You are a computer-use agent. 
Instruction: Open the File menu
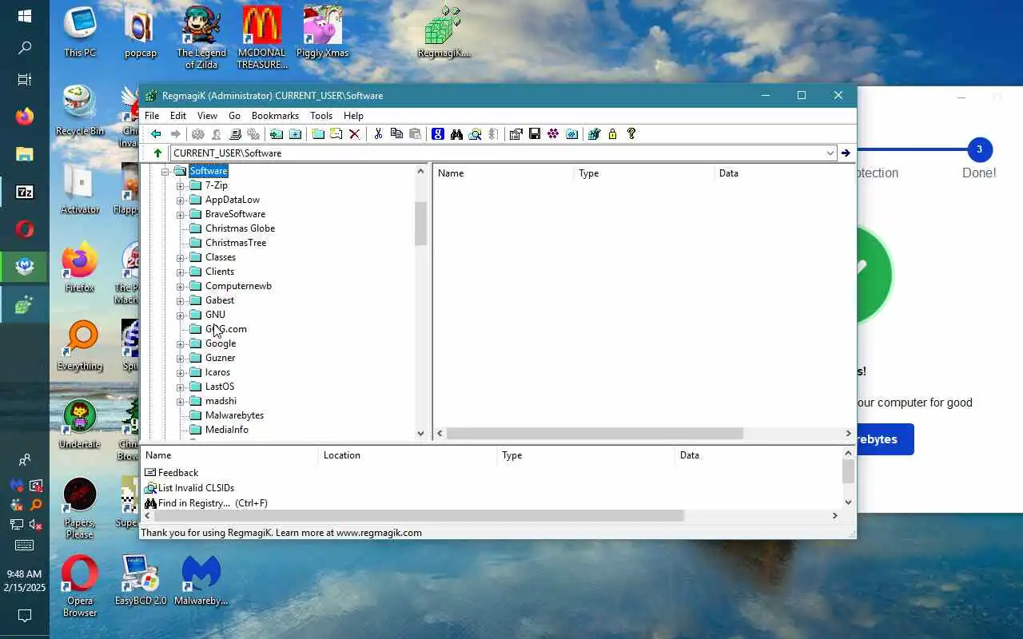pos(151,116)
